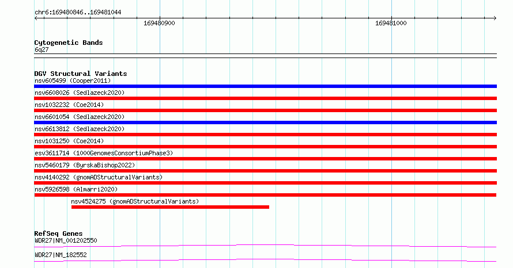Click esv3611714 (1000GenomesConsortiumPhase3) label

[x=104, y=153]
